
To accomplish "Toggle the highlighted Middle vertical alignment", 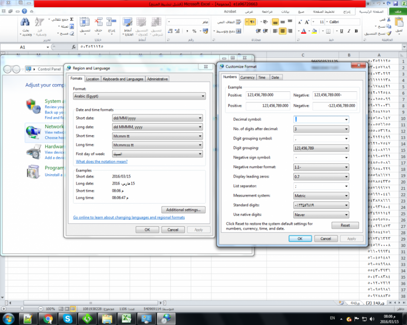I will pos(275,22).
